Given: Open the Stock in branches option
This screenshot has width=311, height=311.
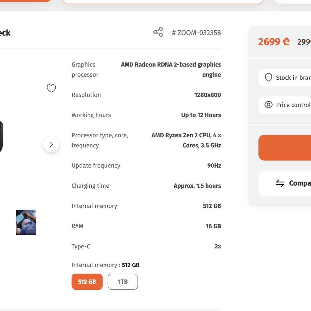Looking at the screenshot, I should click(x=285, y=77).
